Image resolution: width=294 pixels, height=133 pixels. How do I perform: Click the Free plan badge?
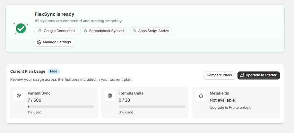pyautogui.click(x=54, y=71)
